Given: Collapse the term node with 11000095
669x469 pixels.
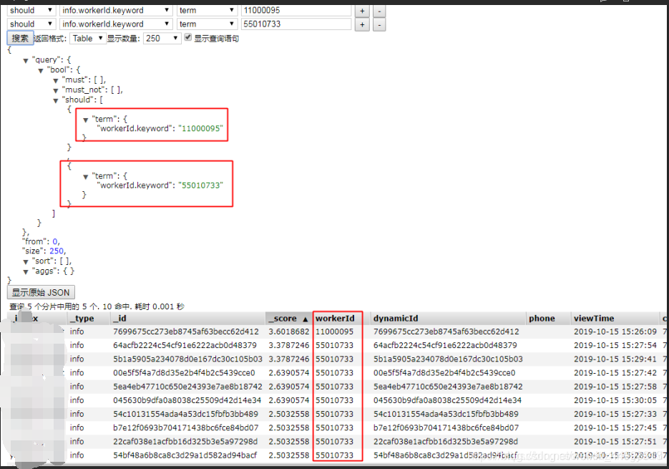Looking at the screenshot, I should pyautogui.click(x=85, y=120).
